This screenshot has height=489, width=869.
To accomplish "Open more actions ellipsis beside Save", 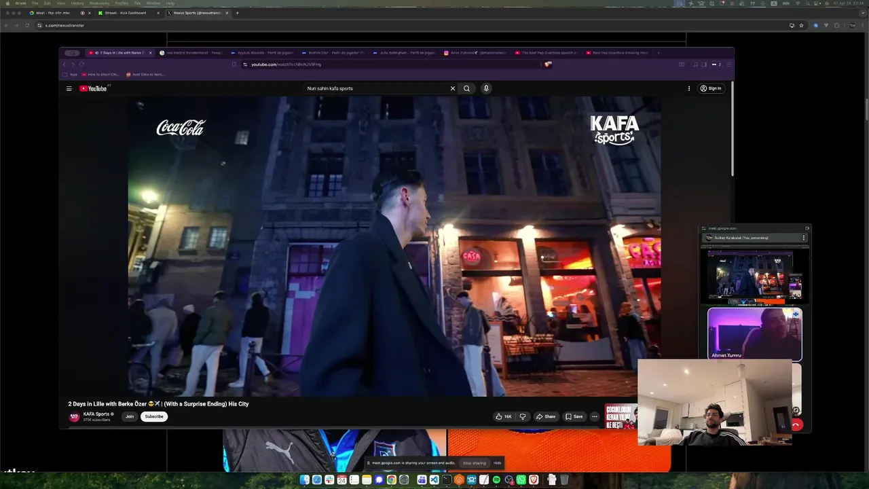I will tap(595, 416).
